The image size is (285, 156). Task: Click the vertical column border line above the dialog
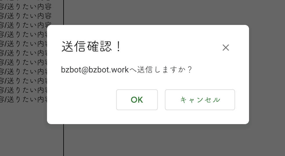pyautogui.click(x=64, y=12)
